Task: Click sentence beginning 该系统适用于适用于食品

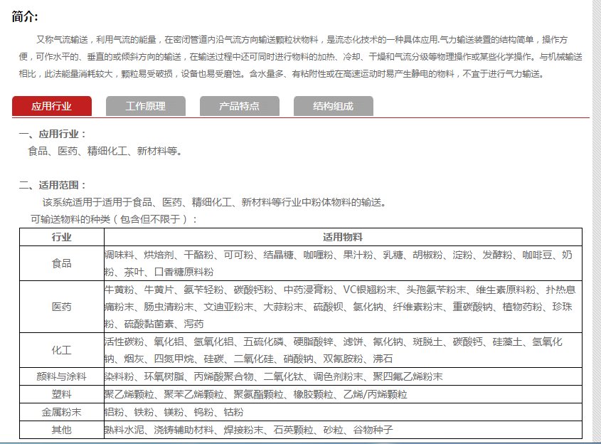Action: (x=215, y=202)
